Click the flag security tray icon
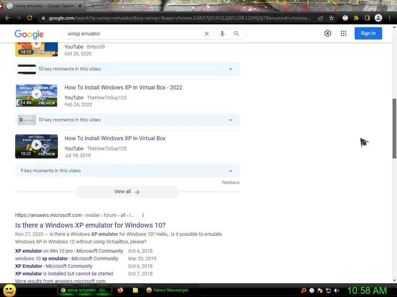 (x=320, y=290)
